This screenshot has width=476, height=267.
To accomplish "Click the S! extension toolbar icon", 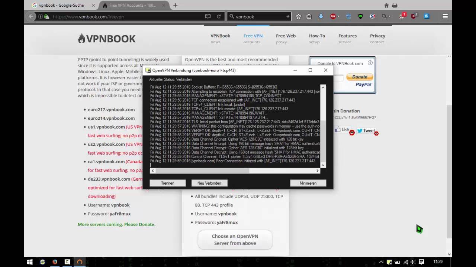I will pos(372,16).
